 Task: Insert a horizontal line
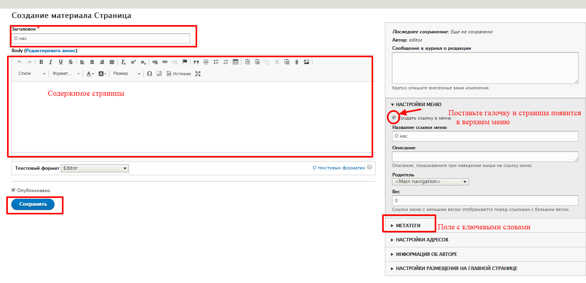[x=206, y=62]
